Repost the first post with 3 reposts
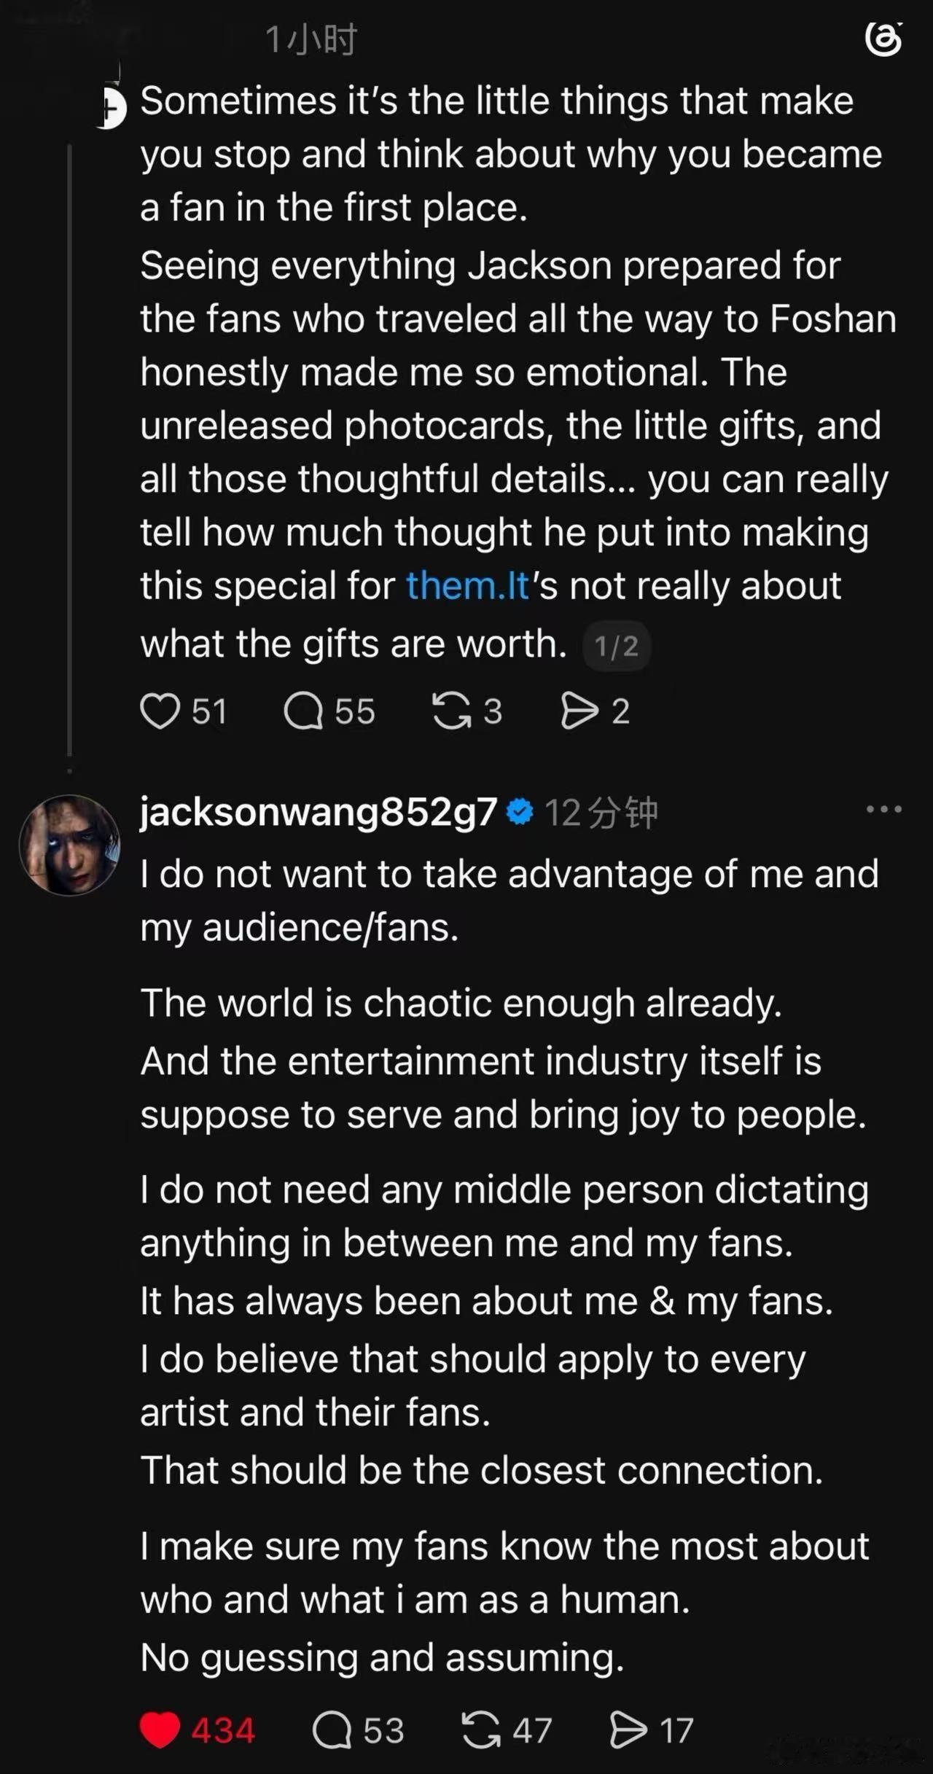Screen dimensions: 933x1774 click(x=452, y=711)
